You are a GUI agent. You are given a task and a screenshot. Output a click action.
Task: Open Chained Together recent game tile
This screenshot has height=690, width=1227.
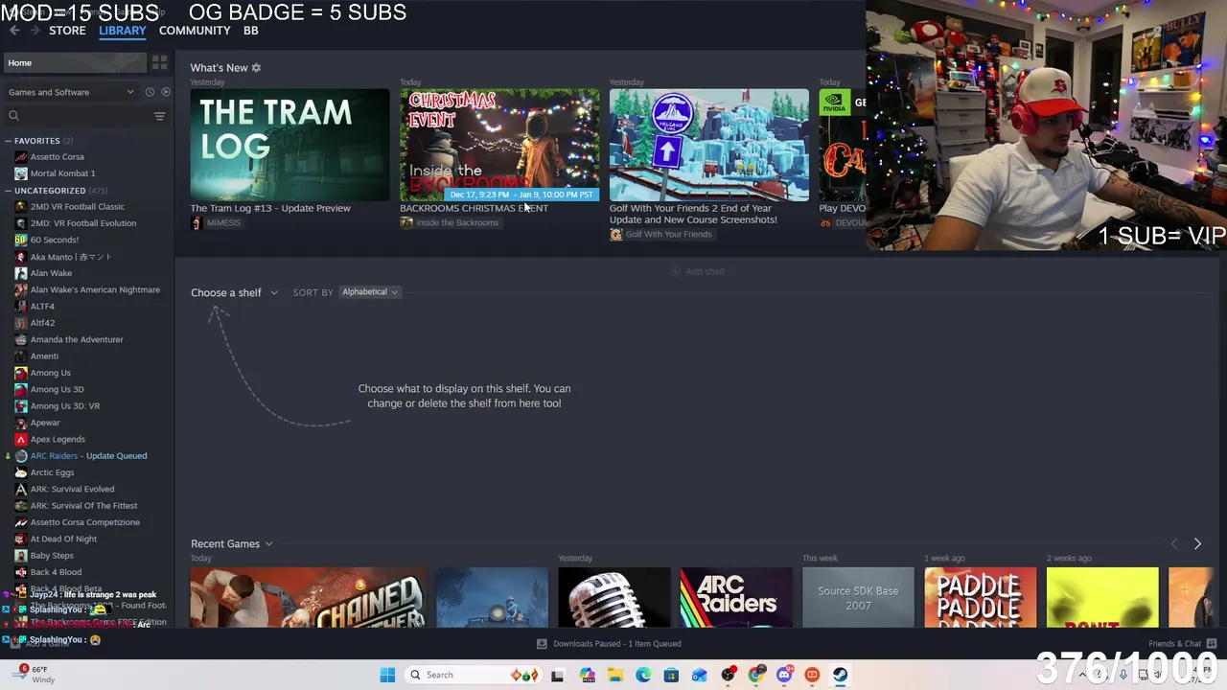(x=309, y=598)
